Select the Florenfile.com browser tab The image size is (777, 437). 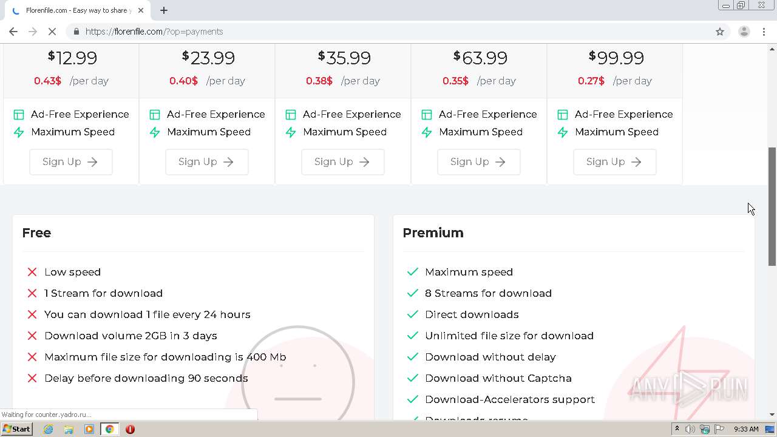(x=76, y=10)
